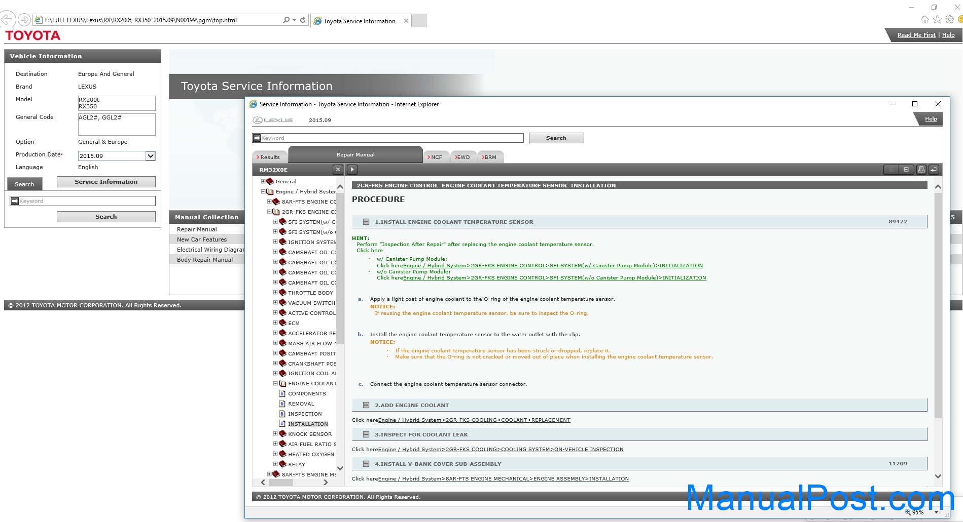The width and height of the screenshot is (963, 522).
Task: Switch to the Results tab
Action: click(269, 157)
